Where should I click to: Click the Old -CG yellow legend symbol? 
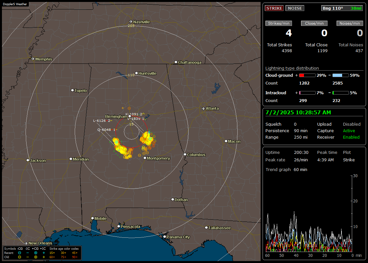(19, 257)
